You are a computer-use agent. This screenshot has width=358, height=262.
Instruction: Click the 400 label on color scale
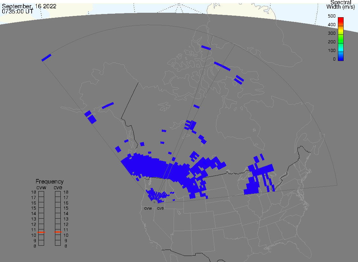(331, 25)
